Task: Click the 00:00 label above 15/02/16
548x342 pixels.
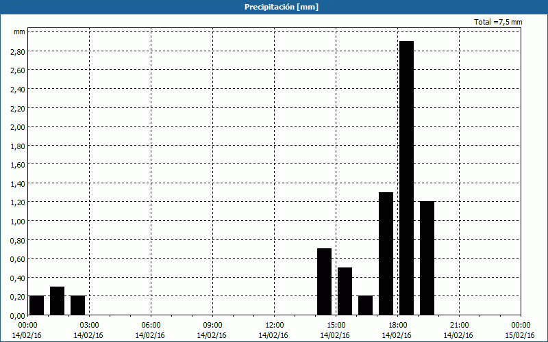Action: pos(521,326)
